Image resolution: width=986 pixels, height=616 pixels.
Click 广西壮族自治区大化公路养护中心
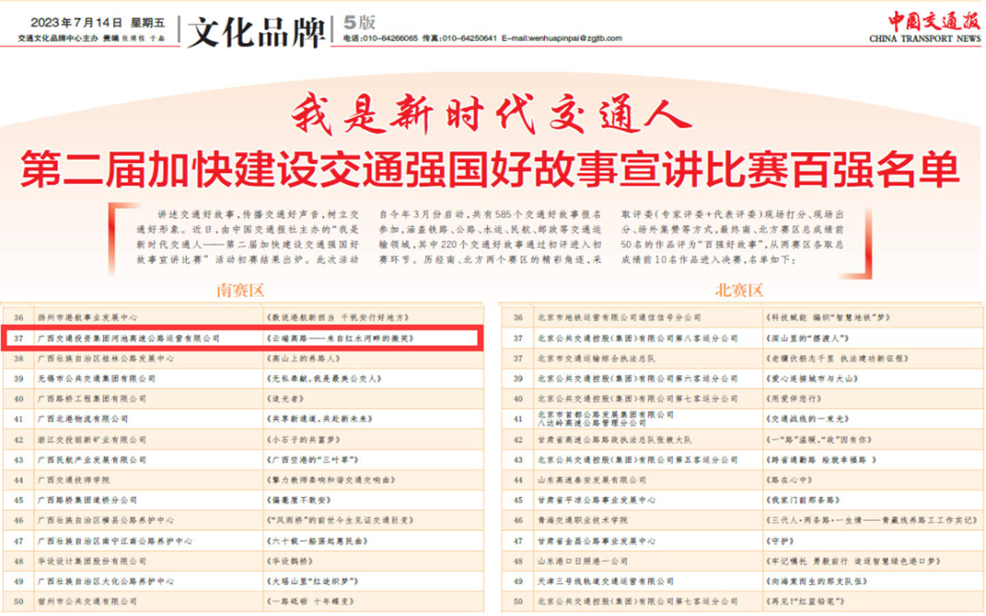[105, 581]
